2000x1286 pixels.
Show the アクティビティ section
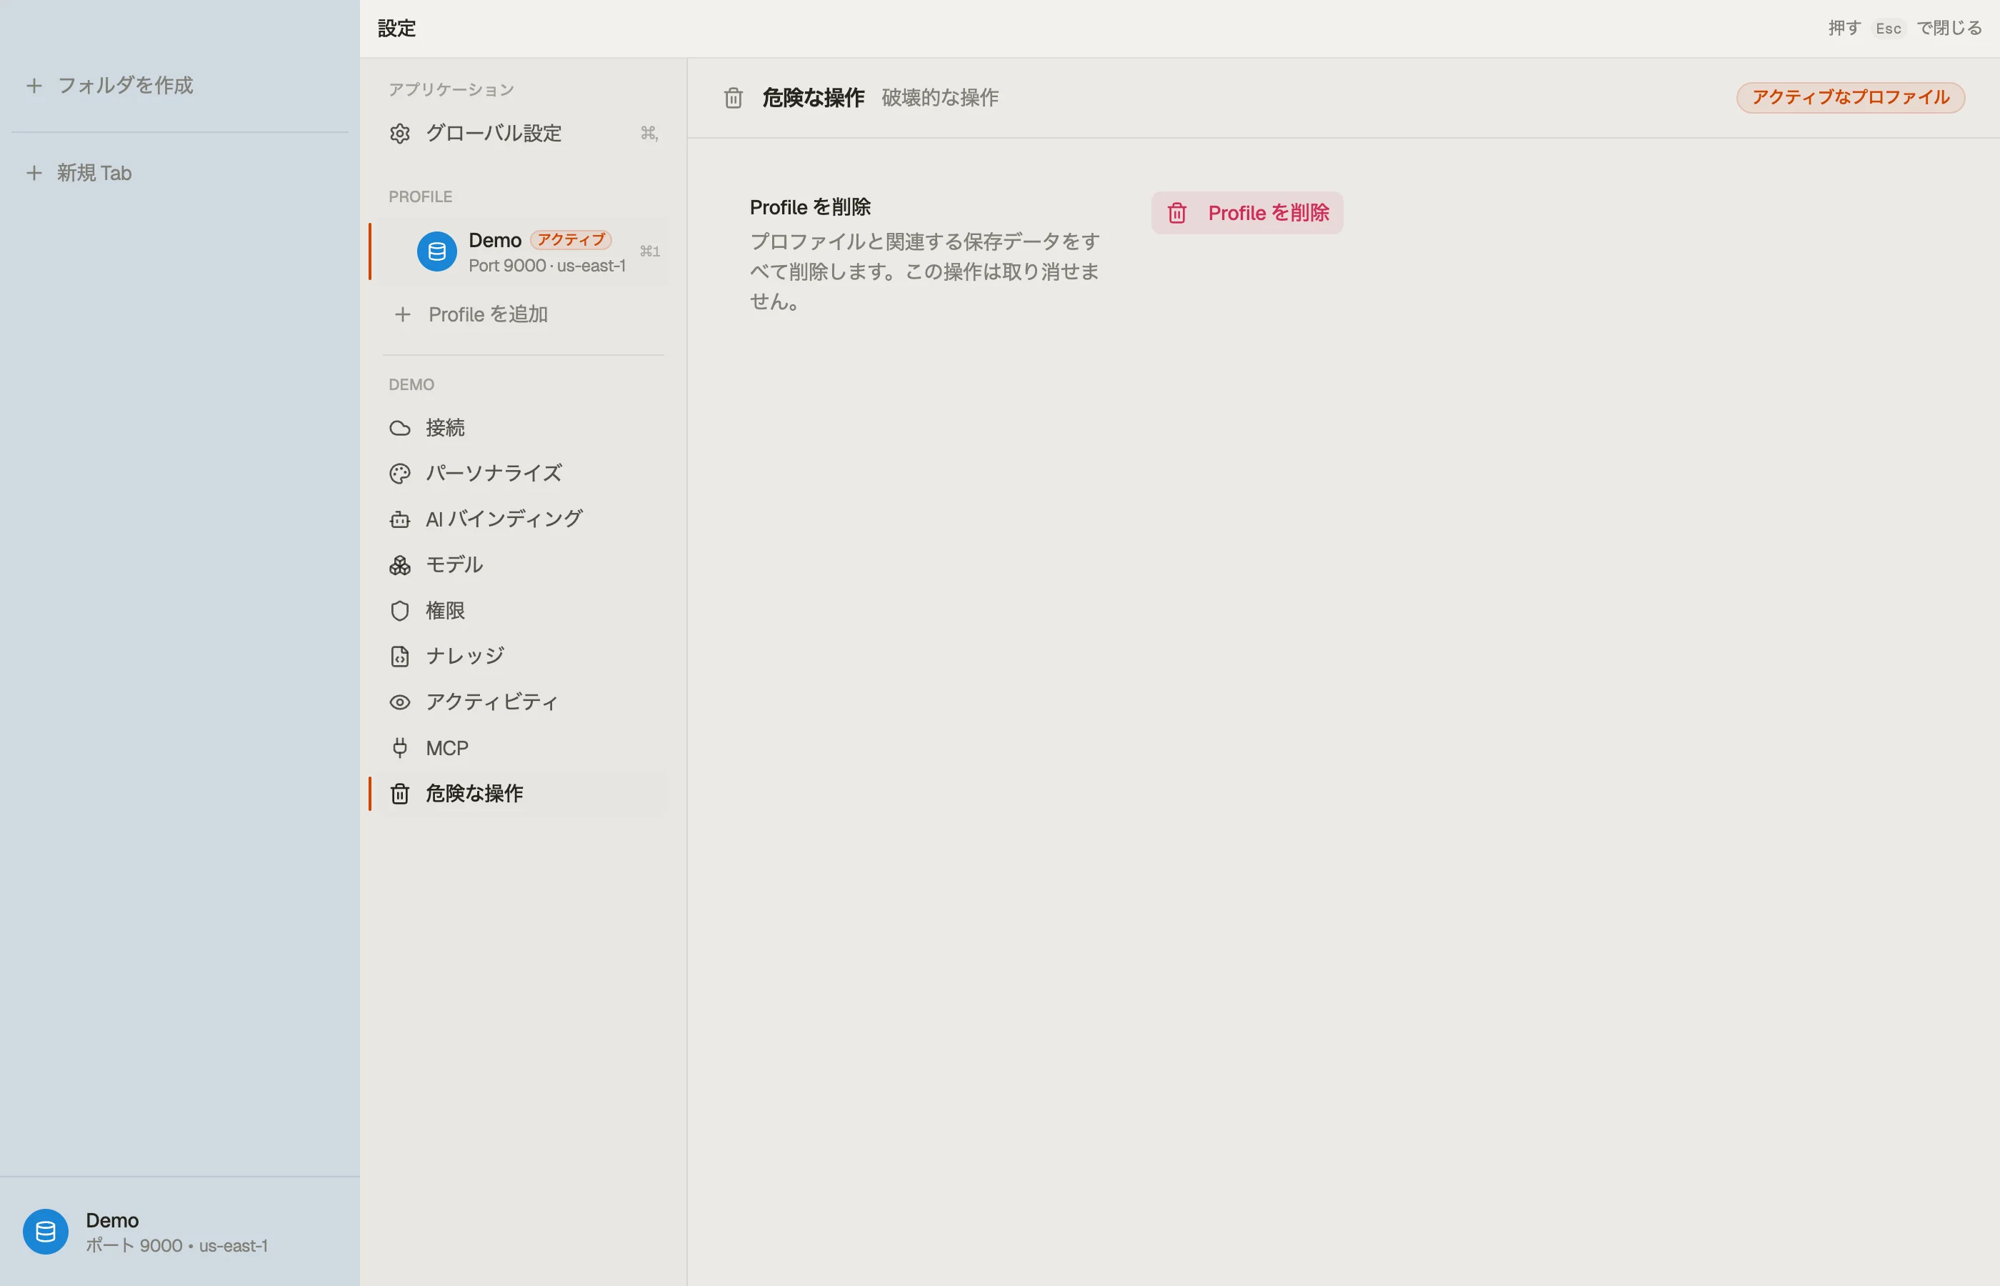coord(524,702)
